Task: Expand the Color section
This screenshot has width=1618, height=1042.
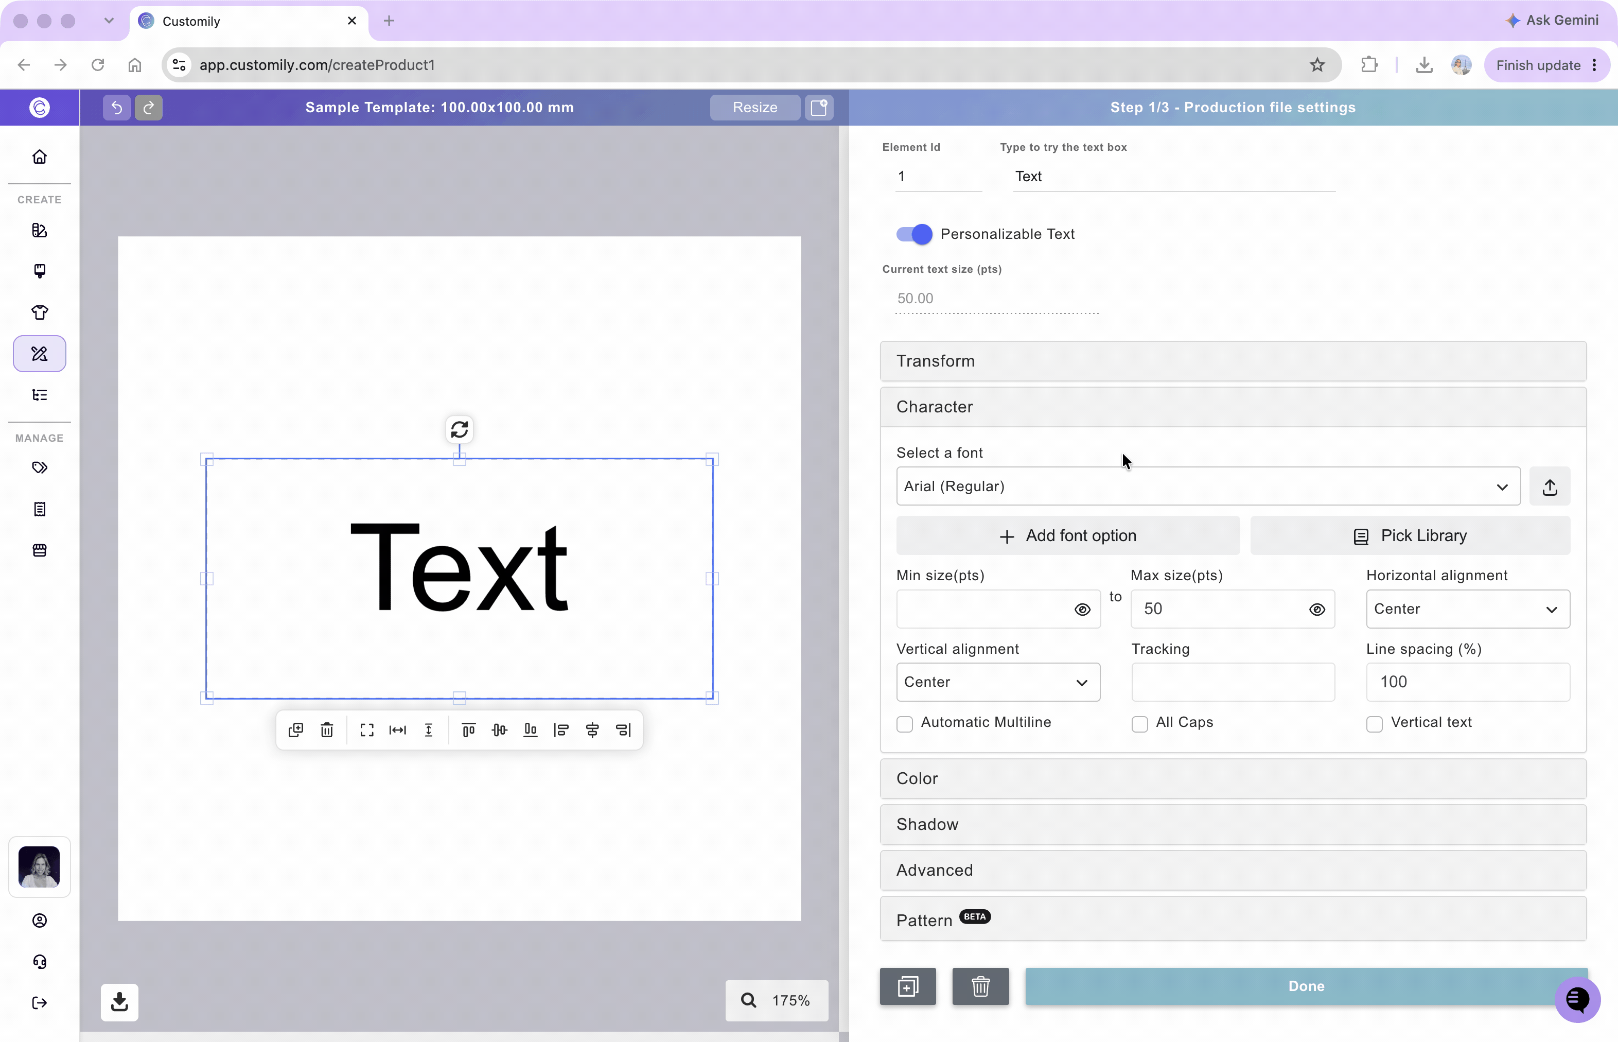Action: pos(1233,779)
